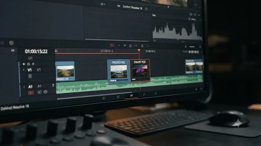Click the V1 track name label
The height and width of the screenshot is (146, 261).
pyautogui.click(x=39, y=70)
